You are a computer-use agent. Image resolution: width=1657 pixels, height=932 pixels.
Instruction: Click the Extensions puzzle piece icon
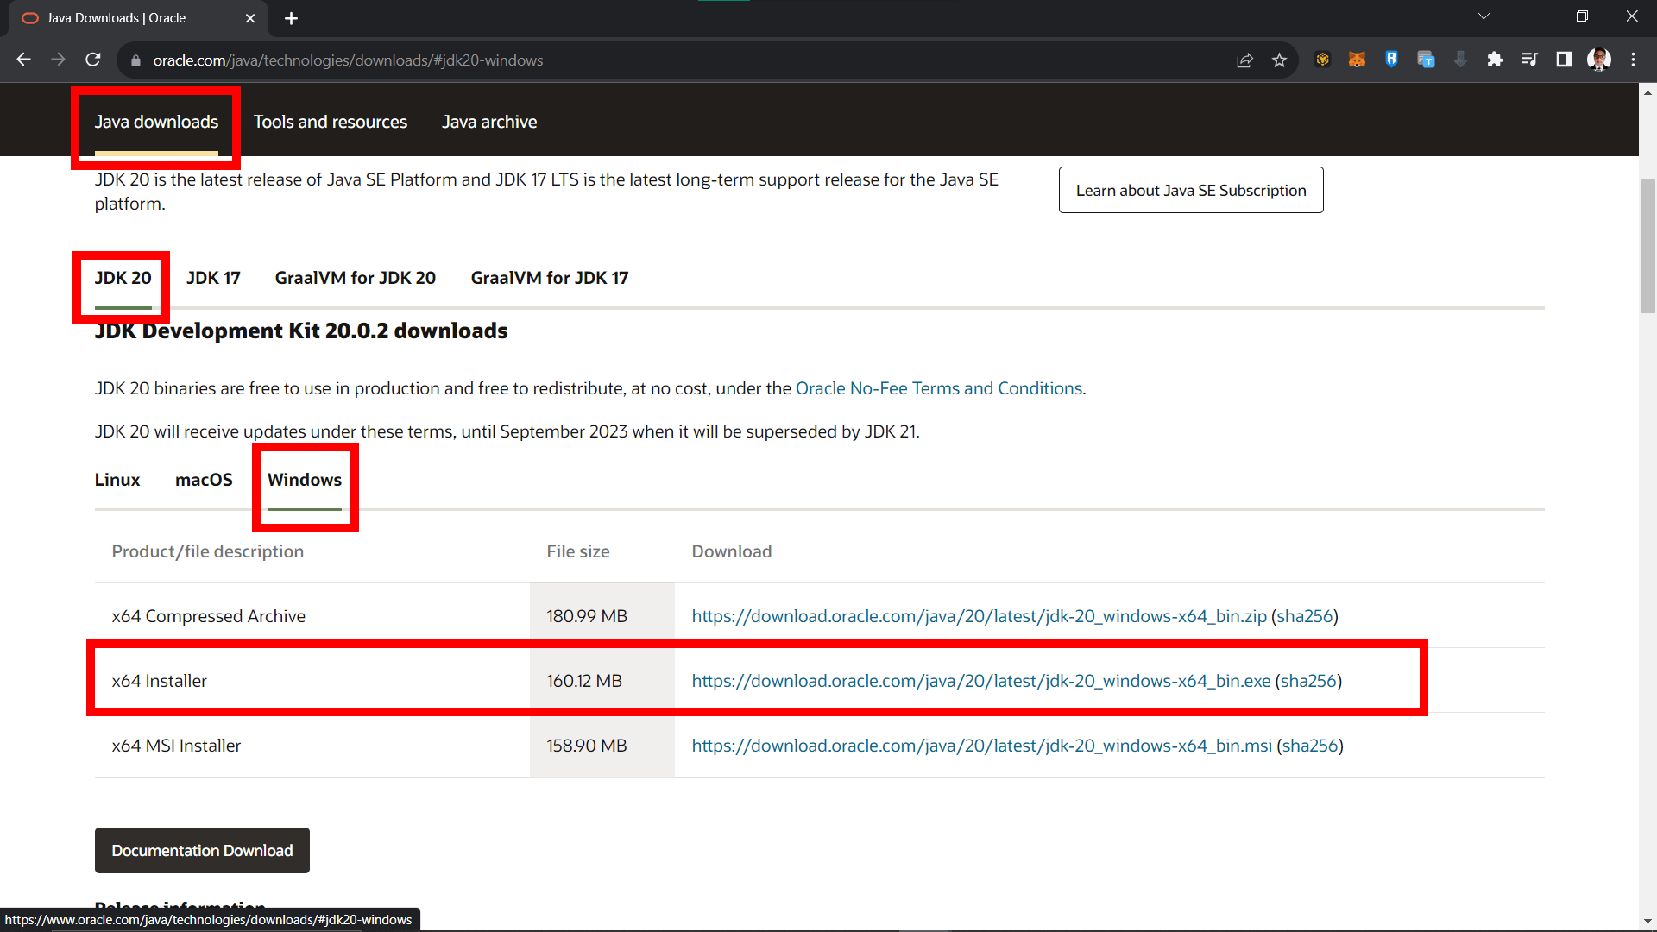point(1496,60)
